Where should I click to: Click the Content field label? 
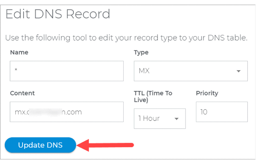tap(22, 93)
